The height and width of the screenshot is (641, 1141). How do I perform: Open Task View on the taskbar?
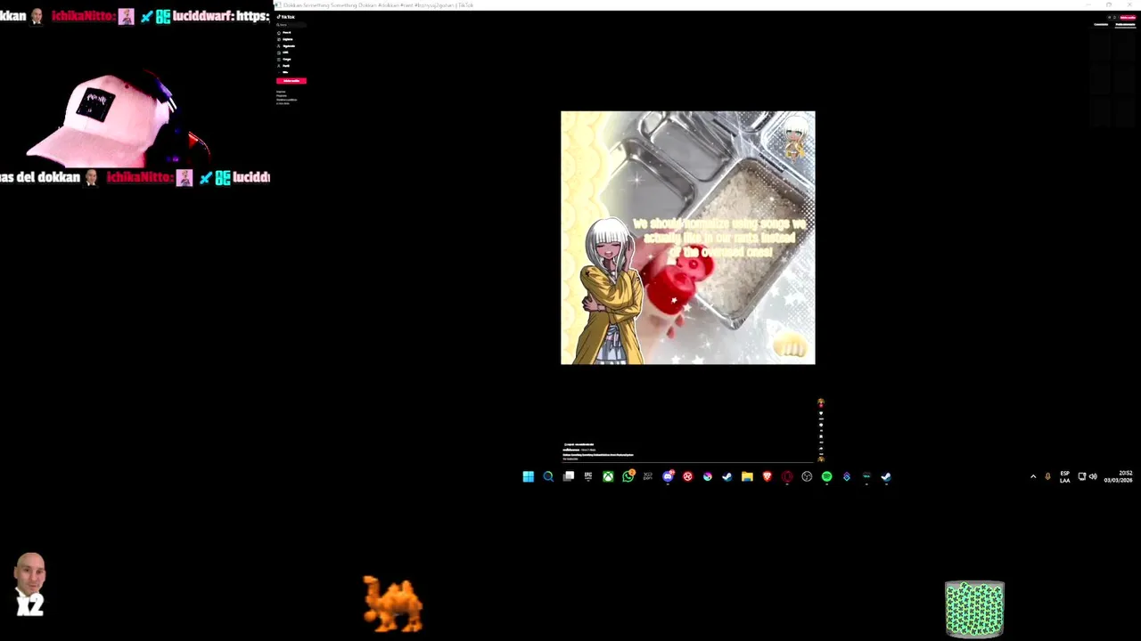pyautogui.click(x=569, y=477)
